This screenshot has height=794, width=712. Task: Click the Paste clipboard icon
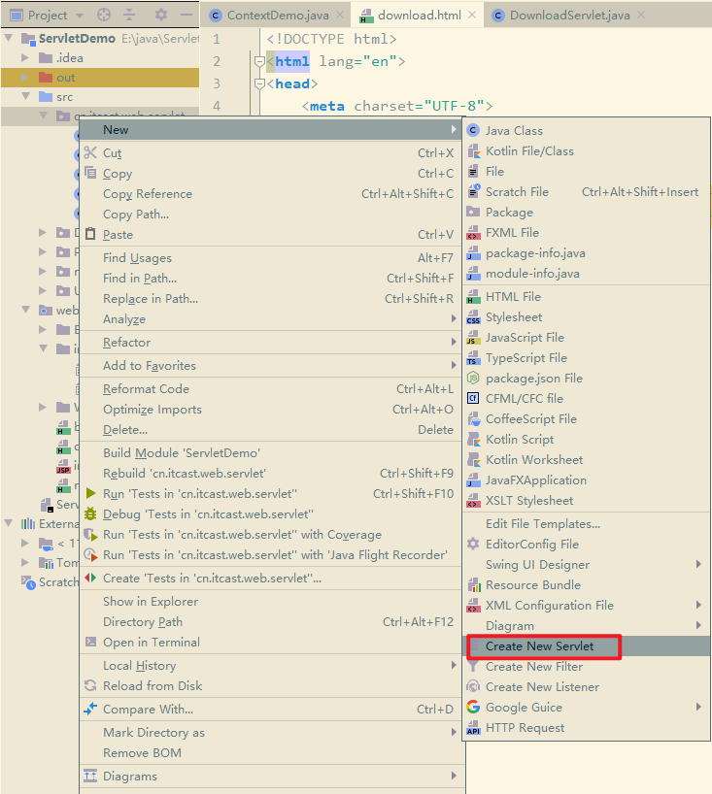point(90,234)
